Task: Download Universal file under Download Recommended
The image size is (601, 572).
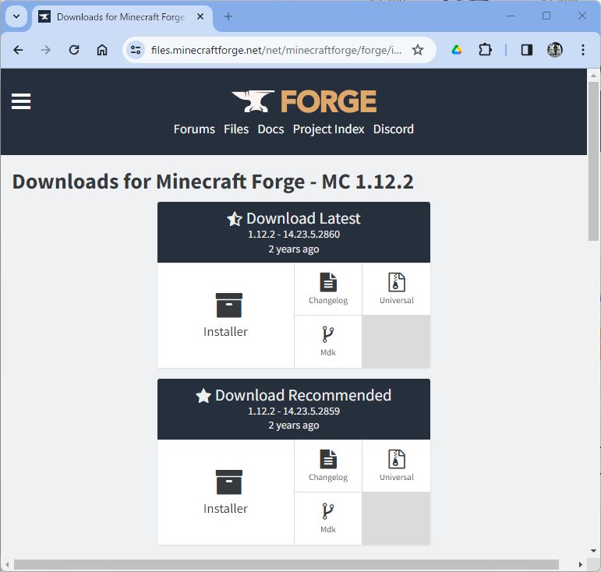Action: (396, 459)
